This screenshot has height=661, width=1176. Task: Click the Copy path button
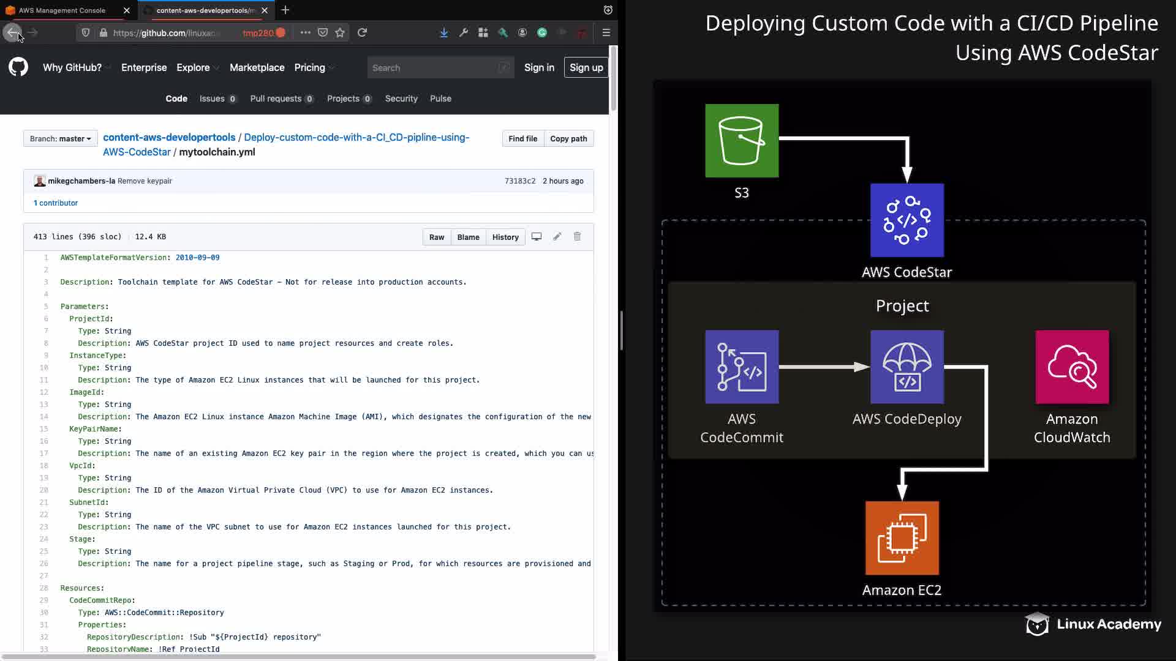point(568,139)
